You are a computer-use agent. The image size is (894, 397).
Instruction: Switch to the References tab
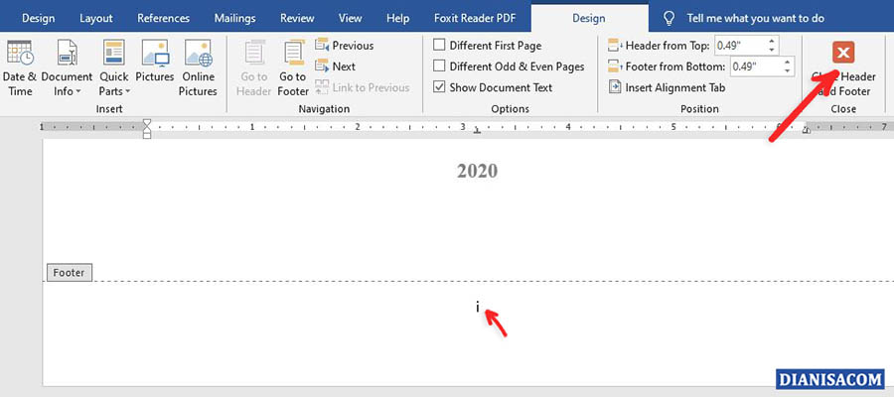(x=163, y=18)
